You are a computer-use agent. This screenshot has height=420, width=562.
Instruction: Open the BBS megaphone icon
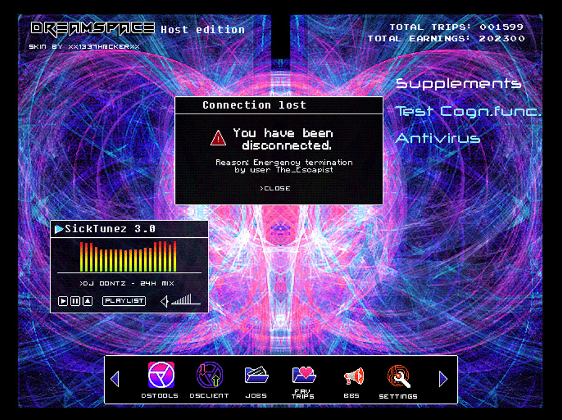[x=353, y=376]
